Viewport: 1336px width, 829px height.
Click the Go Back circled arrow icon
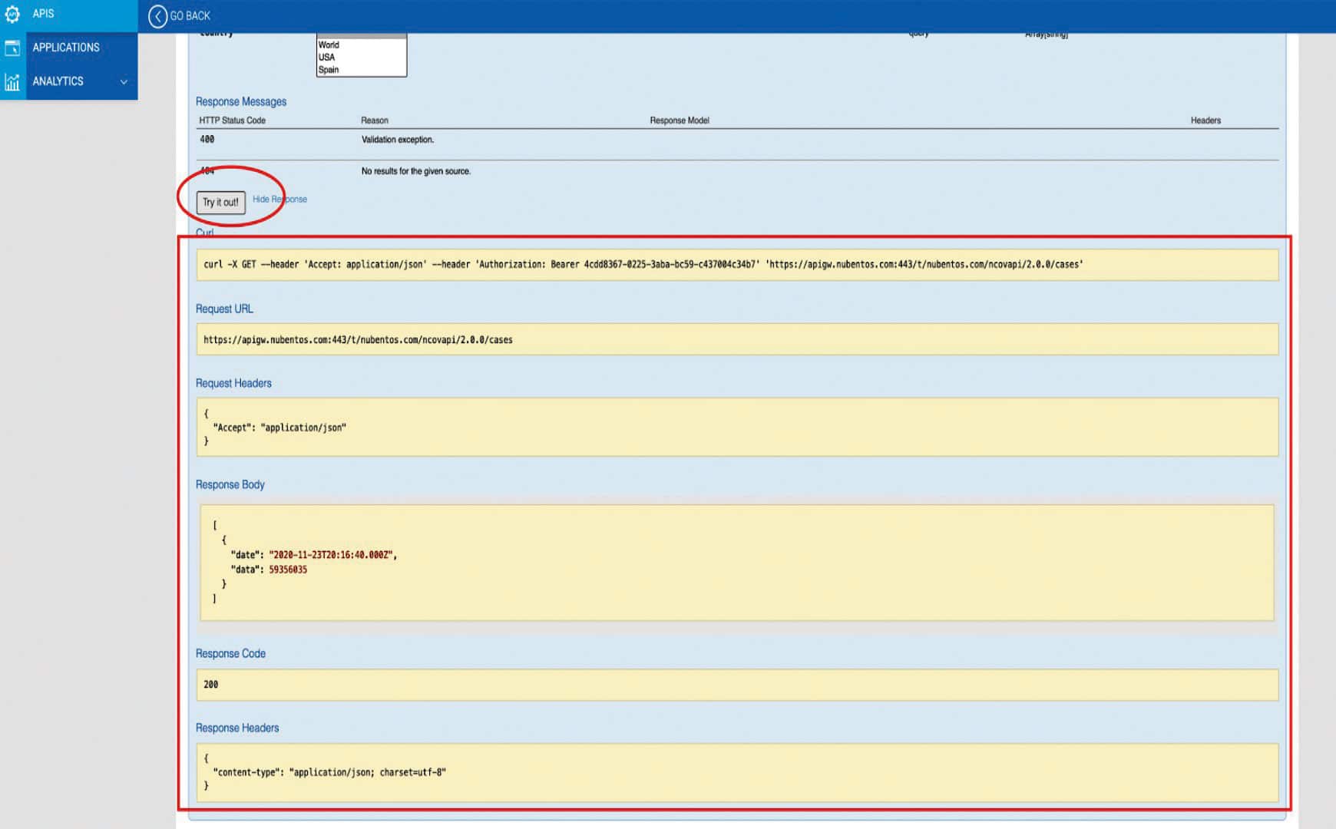tap(157, 16)
